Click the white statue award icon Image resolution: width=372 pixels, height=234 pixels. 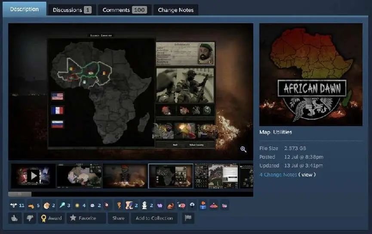pos(144,205)
